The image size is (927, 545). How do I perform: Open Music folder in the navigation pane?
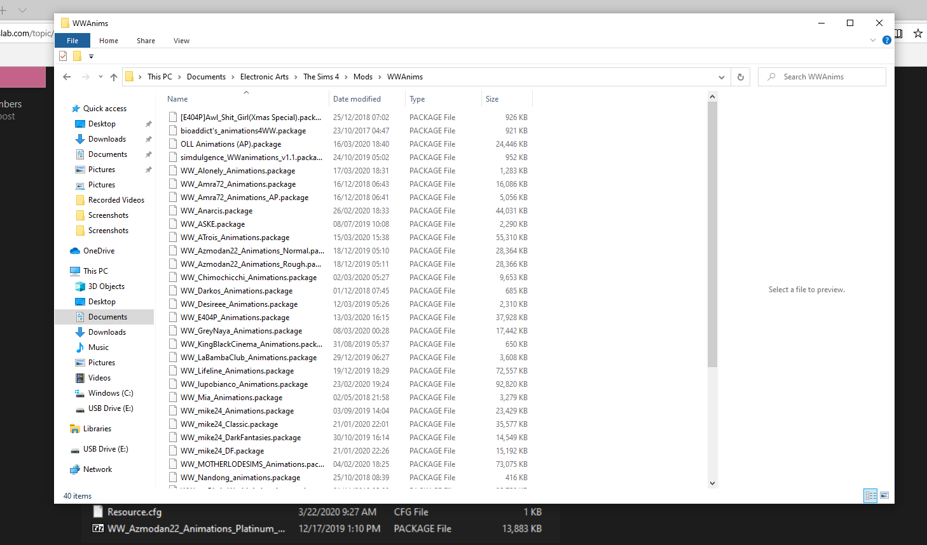point(99,347)
